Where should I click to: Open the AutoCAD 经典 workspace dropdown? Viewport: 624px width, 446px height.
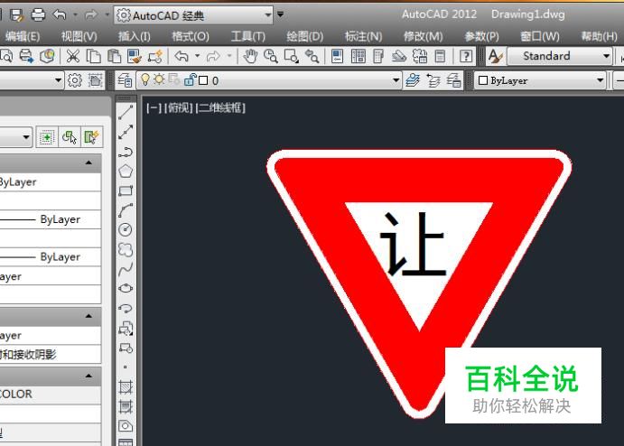[268, 15]
